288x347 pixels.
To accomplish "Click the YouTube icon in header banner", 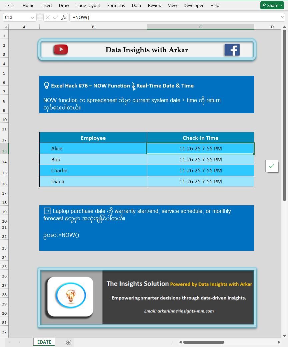I will click(x=61, y=50).
